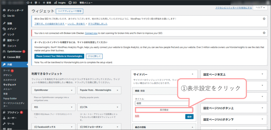
Task: Click the Posts (投稿) pin icon
Action: coord(4,23)
